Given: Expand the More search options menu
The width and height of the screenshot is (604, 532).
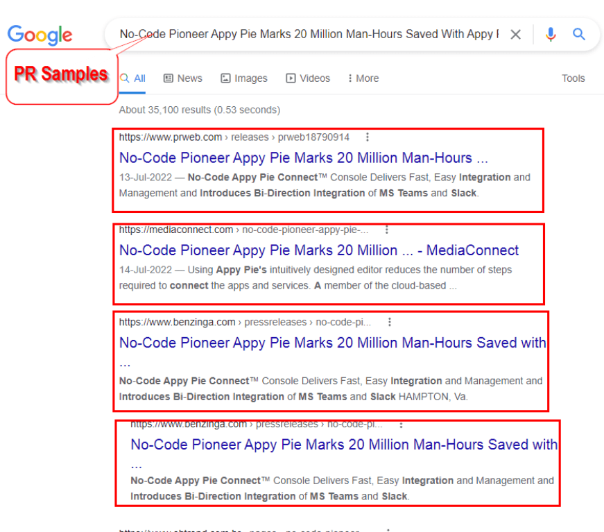Looking at the screenshot, I should [363, 78].
